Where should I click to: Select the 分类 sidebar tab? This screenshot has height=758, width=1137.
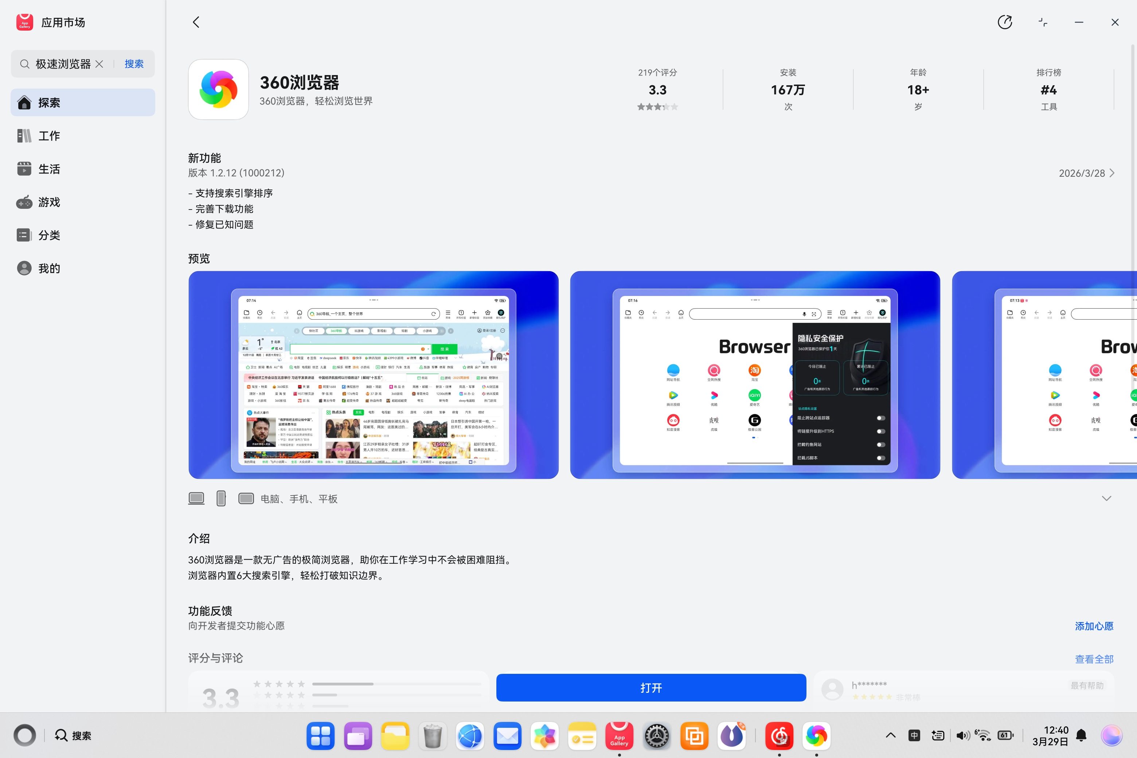pos(83,235)
